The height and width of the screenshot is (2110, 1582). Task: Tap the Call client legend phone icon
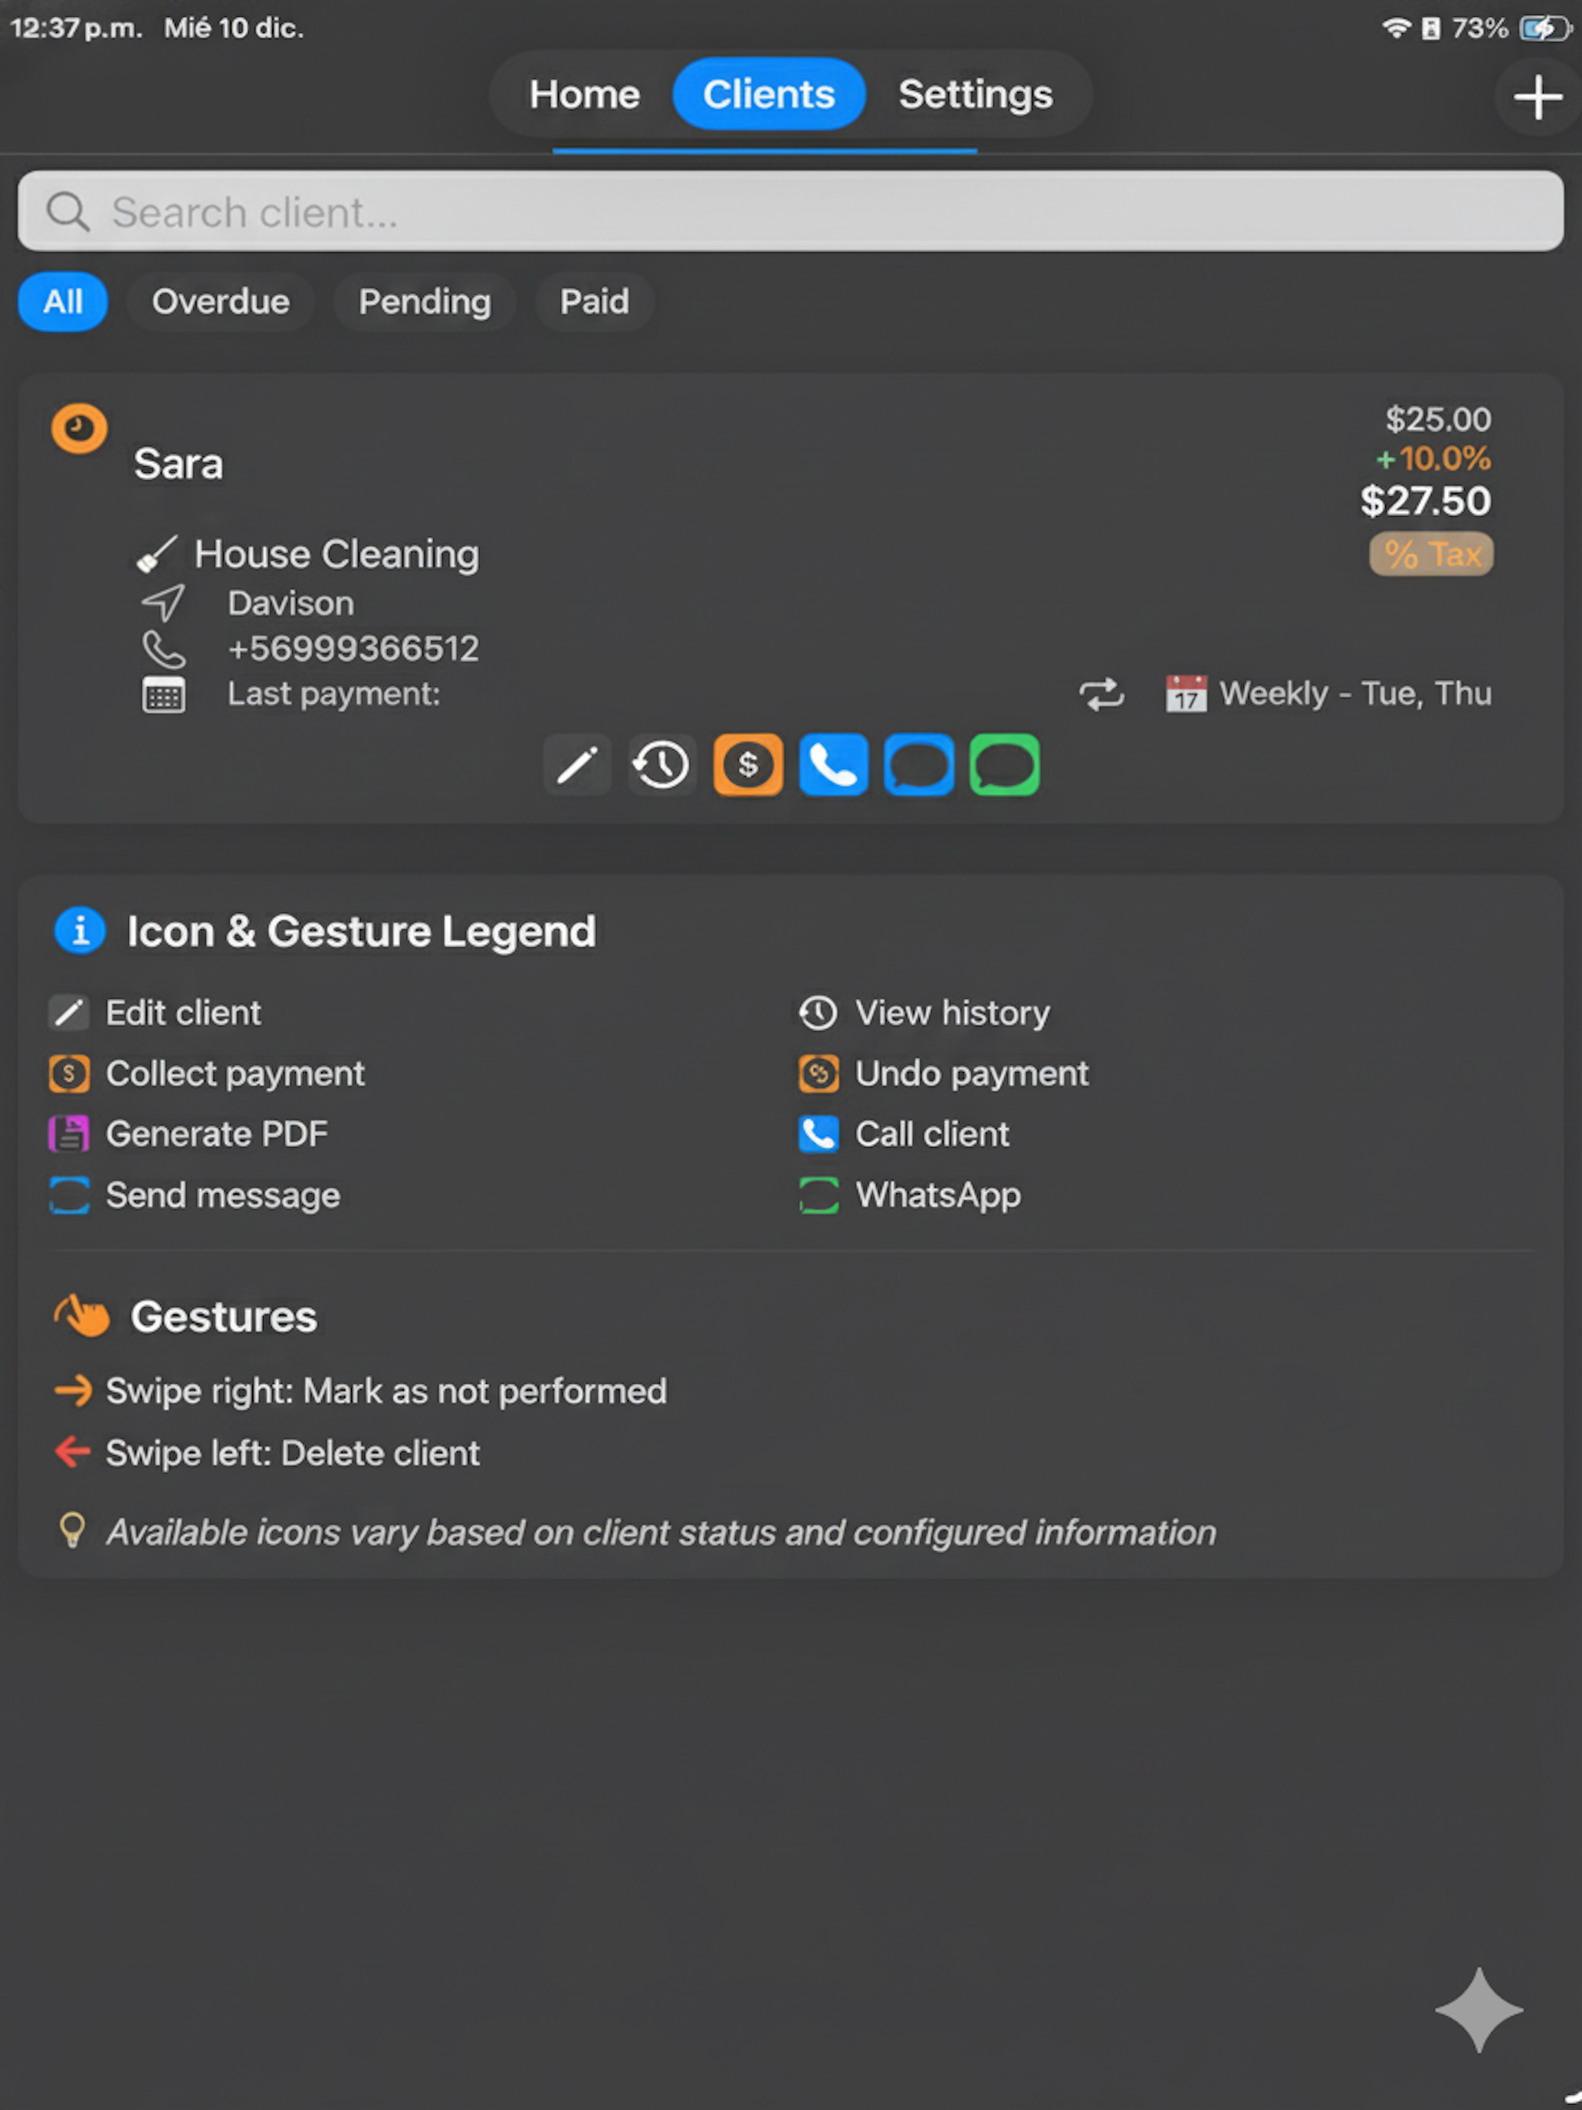818,1134
